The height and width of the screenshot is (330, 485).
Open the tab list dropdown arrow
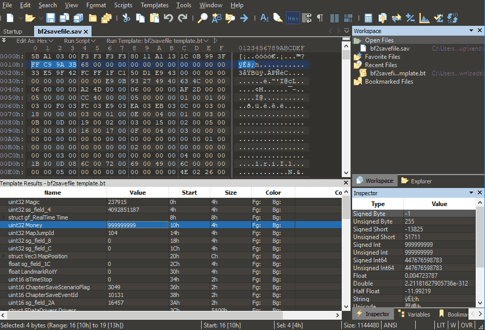coord(347,31)
